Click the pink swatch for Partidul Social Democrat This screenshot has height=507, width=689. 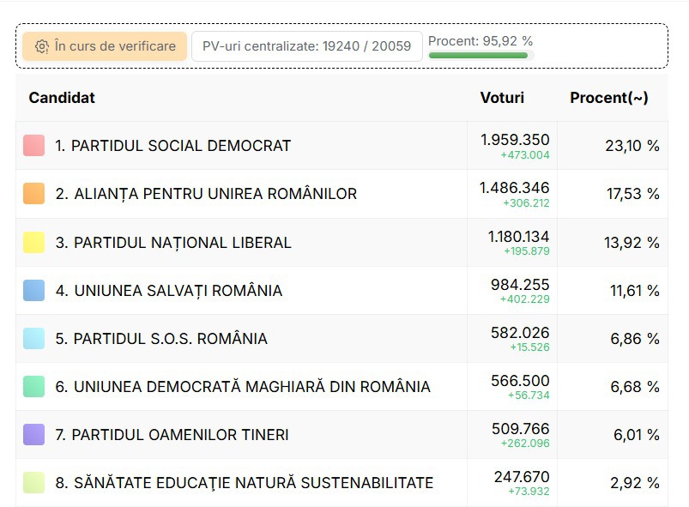tap(33, 146)
